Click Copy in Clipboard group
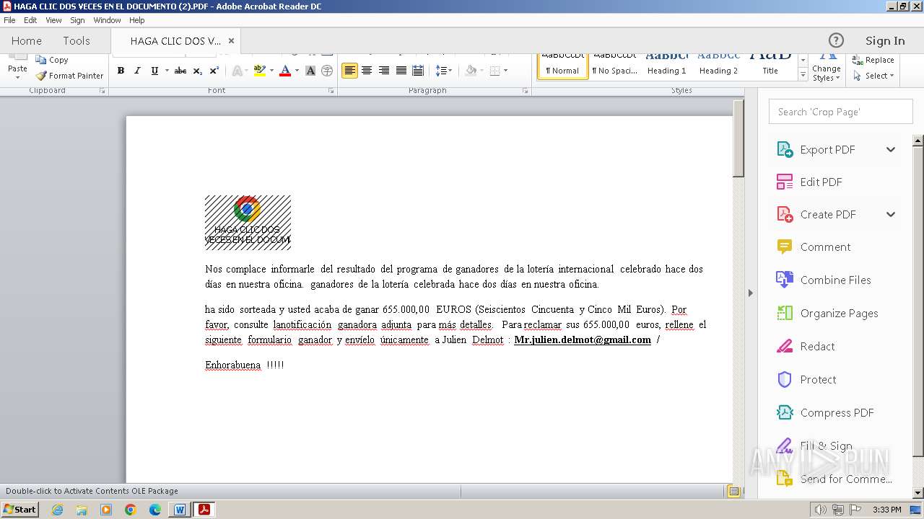 tap(52, 60)
